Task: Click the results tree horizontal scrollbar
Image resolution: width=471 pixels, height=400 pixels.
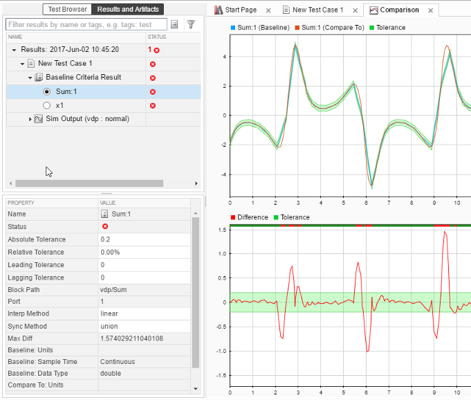Action: [x=89, y=183]
